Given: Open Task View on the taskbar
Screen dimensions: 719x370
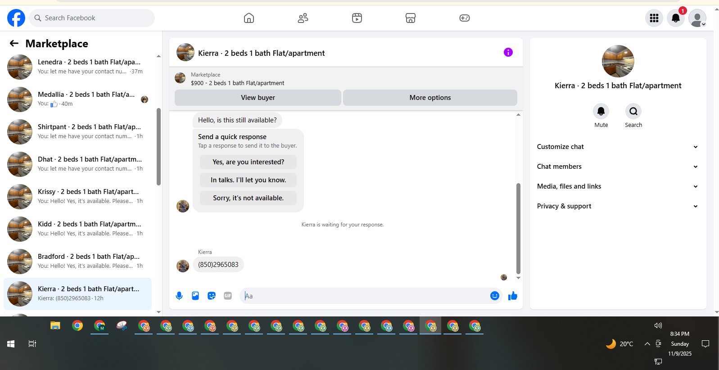Looking at the screenshot, I should pos(32,344).
